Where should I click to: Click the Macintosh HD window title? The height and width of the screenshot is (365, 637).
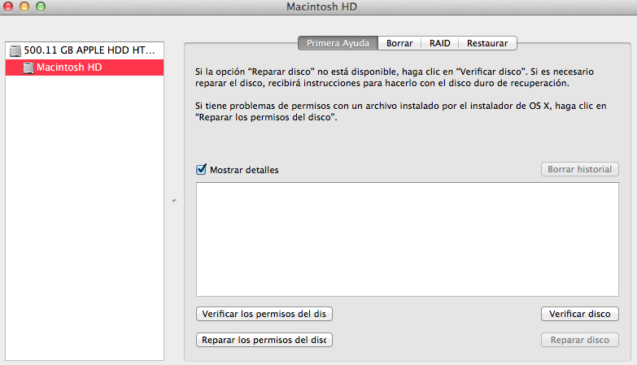pyautogui.click(x=322, y=7)
